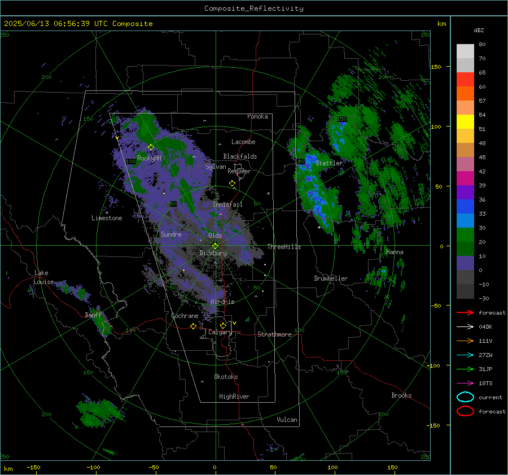Click the Sundre town label
Screen dimensions: 508x475
click(x=171, y=234)
